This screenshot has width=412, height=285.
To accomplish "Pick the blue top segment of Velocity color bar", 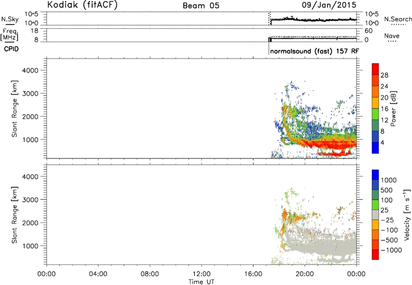I will pos(375,175).
